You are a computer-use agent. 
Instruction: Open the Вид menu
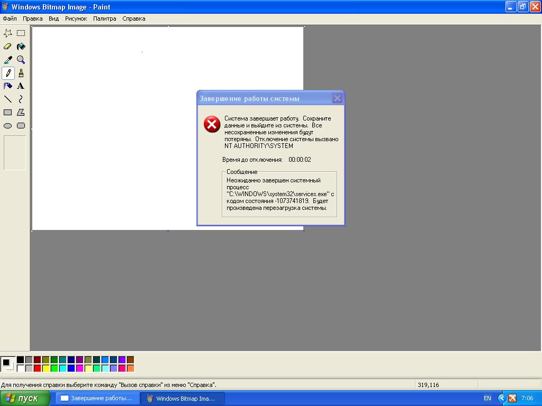coord(53,19)
